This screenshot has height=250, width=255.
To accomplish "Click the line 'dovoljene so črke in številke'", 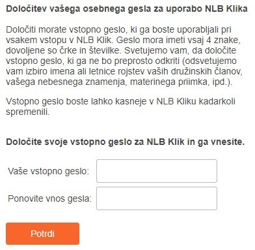I will click(x=63, y=51).
